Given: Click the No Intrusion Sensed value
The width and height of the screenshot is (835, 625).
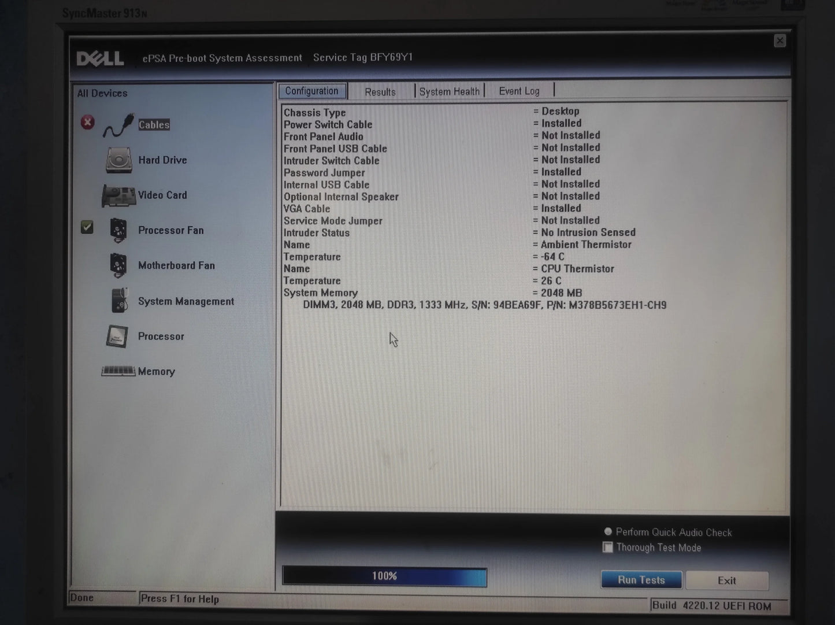Looking at the screenshot, I should [588, 232].
